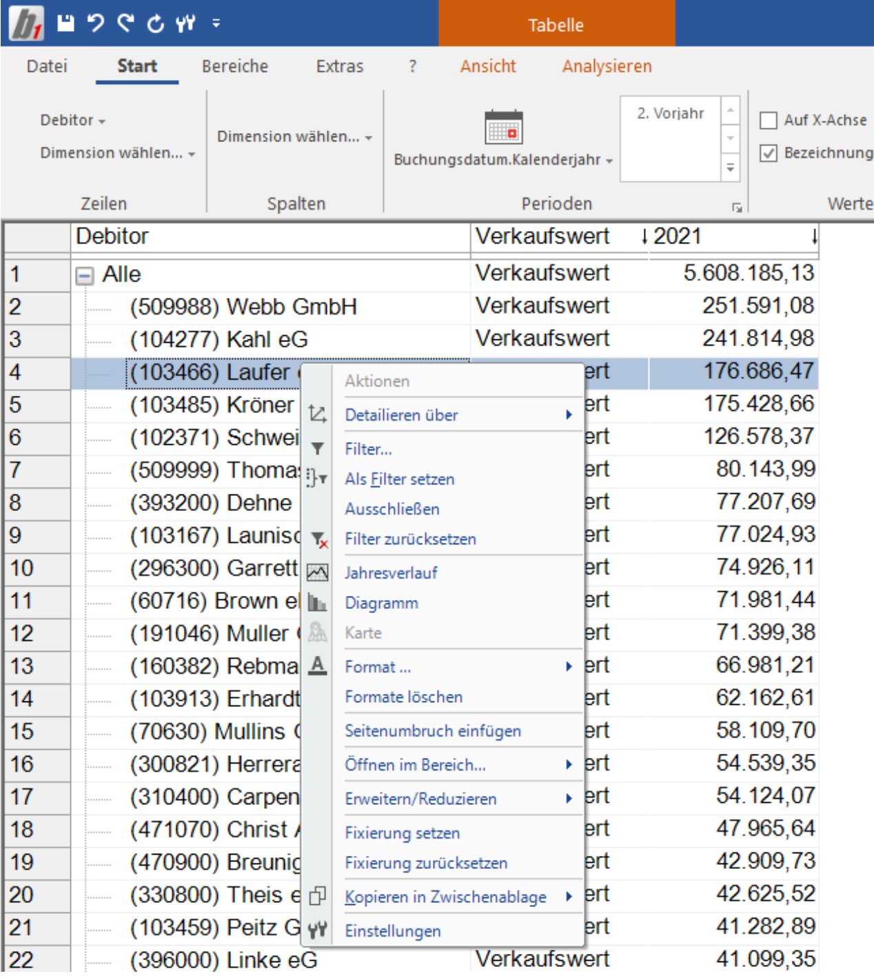The height and width of the screenshot is (978, 874).
Task: Expand the period list more arrow
Action: (731, 168)
